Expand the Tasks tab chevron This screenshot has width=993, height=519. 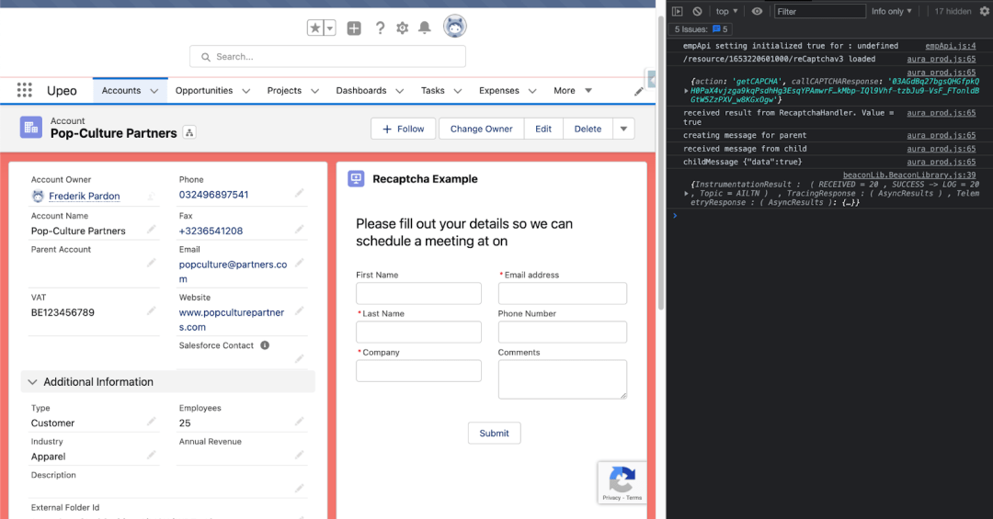[458, 91]
